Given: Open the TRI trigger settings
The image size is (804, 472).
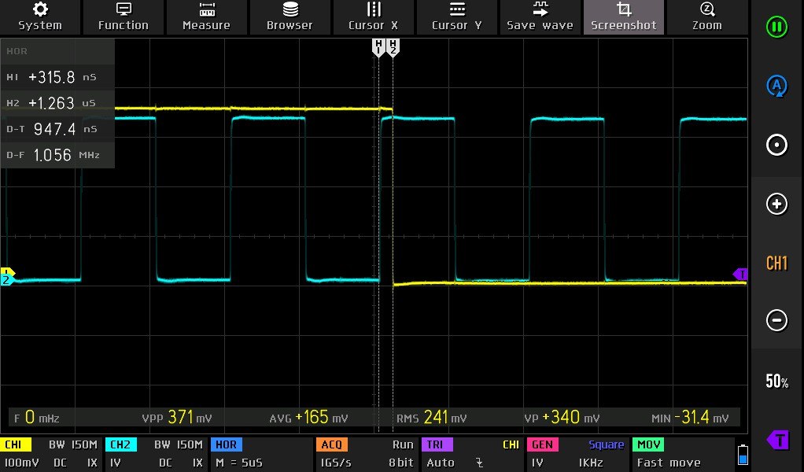Looking at the screenshot, I should click(437, 444).
